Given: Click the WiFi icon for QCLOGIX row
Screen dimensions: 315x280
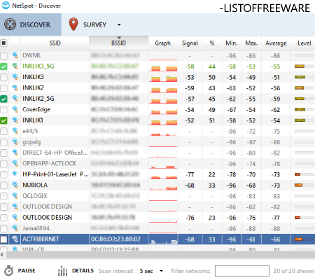Looking at the screenshot, I should point(15,196).
